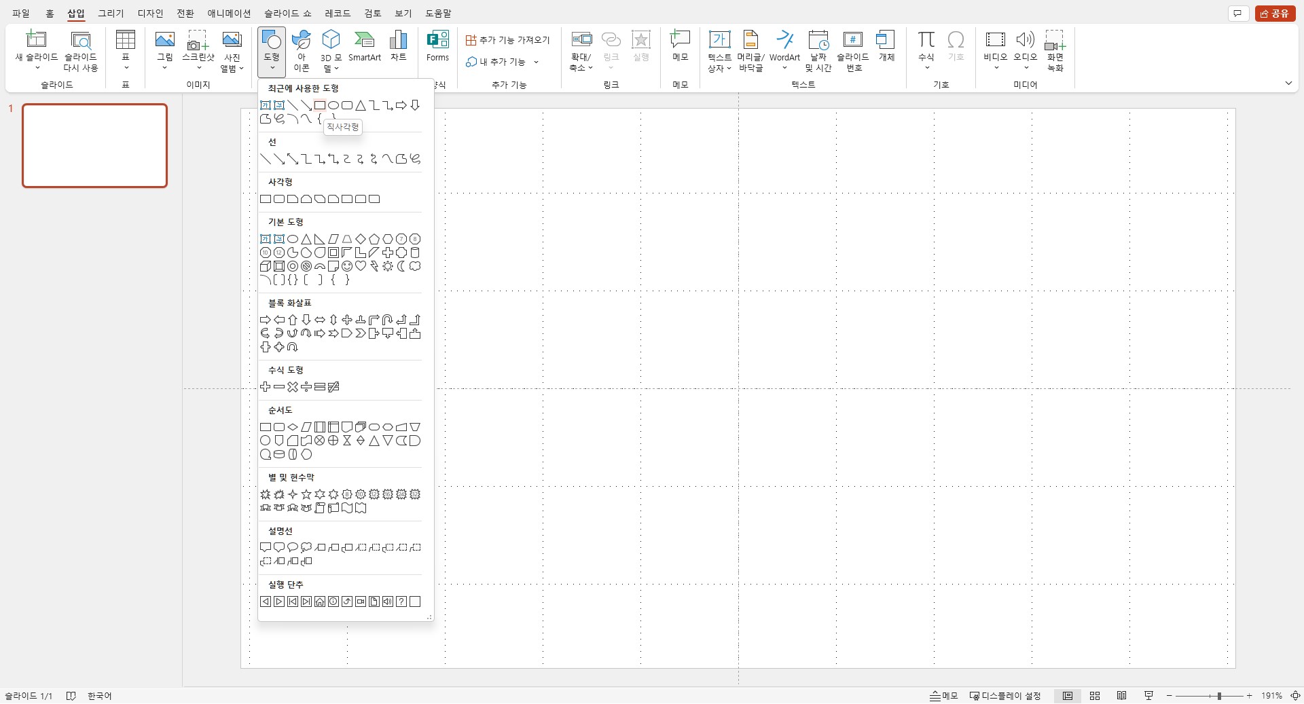Image resolution: width=1304 pixels, height=704 pixels.
Task: Select slide 1 thumbnail
Action: [x=94, y=145]
